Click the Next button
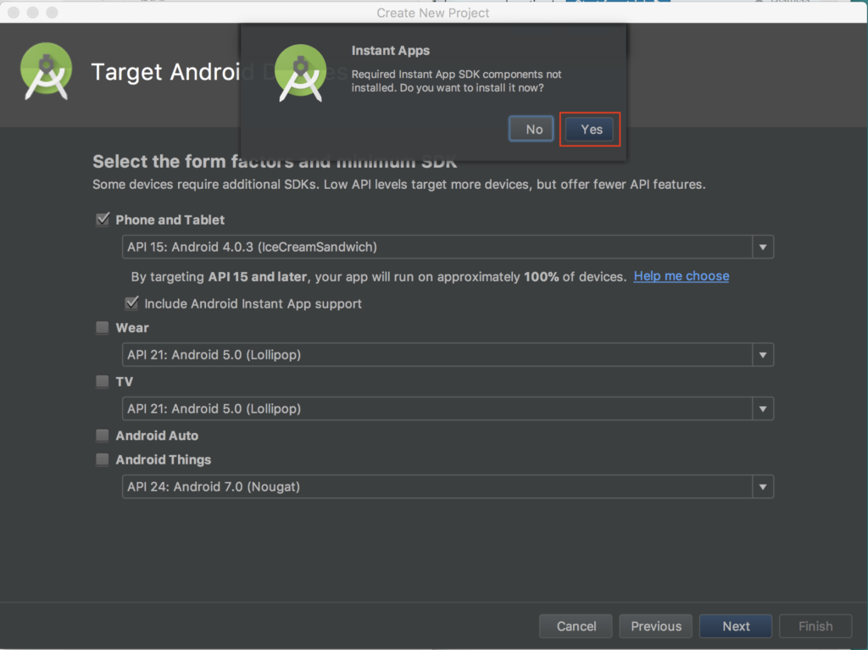 click(x=736, y=626)
